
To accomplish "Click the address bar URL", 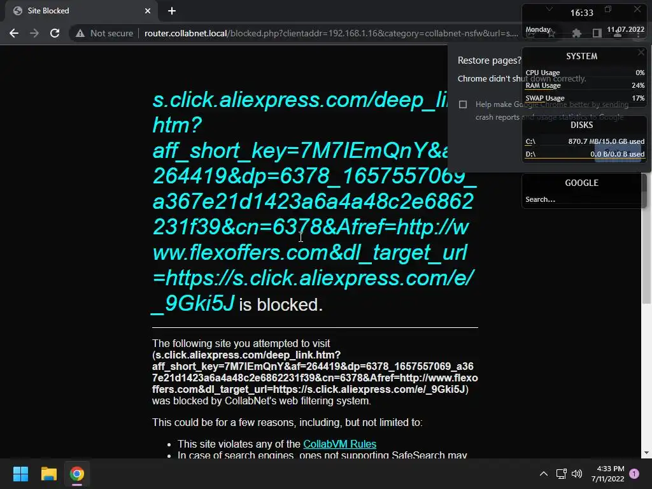I will pos(331,33).
